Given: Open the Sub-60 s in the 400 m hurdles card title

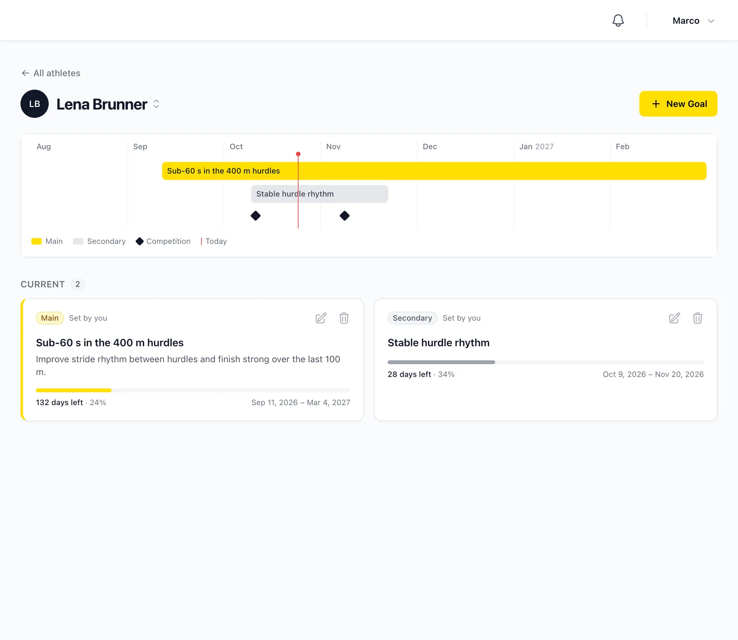Looking at the screenshot, I should click(110, 343).
